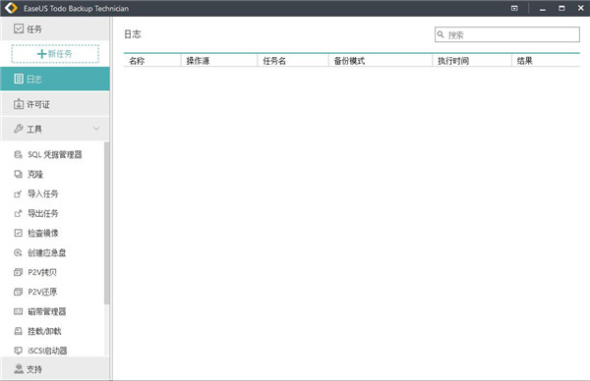The image size is (590, 381).
Task: Click the 创建应急盘 disc icon
Action: (x=18, y=252)
